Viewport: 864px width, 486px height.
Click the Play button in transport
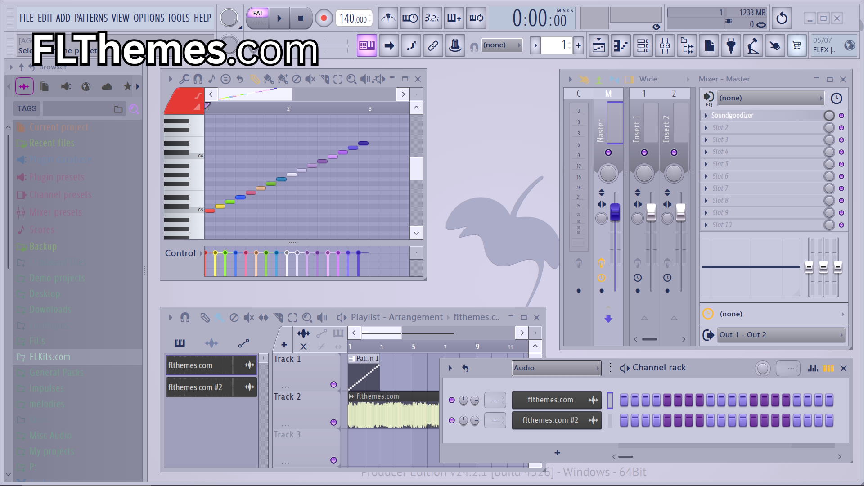click(x=279, y=18)
